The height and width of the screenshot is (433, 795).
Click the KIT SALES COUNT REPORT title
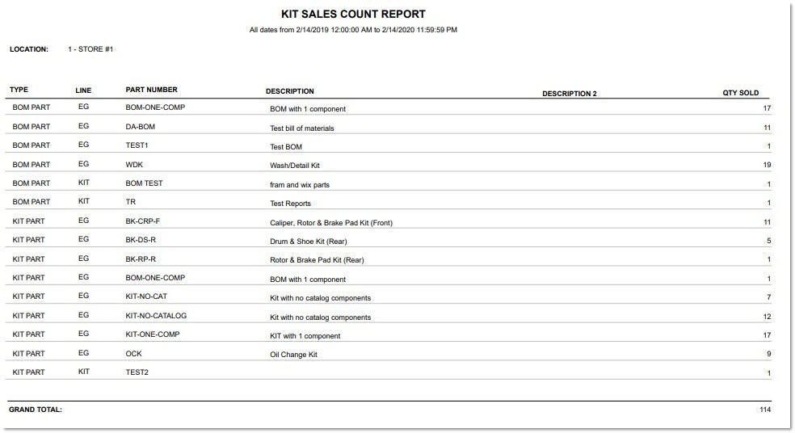353,15
